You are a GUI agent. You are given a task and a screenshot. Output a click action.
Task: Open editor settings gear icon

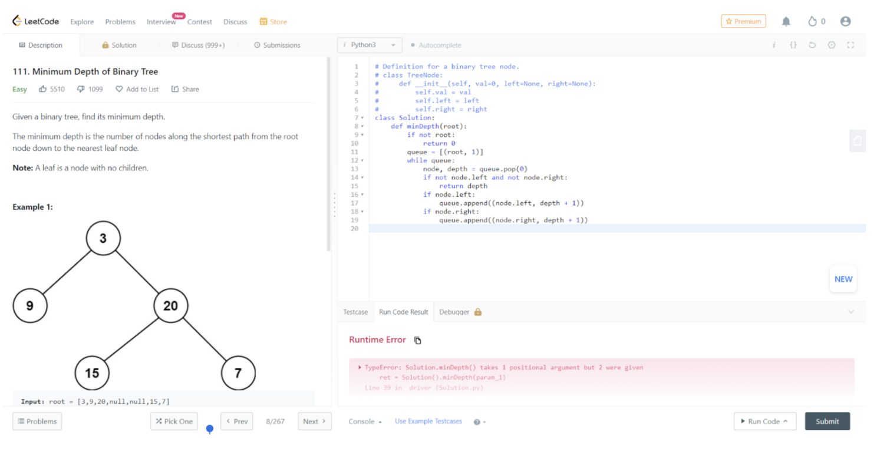[832, 45]
